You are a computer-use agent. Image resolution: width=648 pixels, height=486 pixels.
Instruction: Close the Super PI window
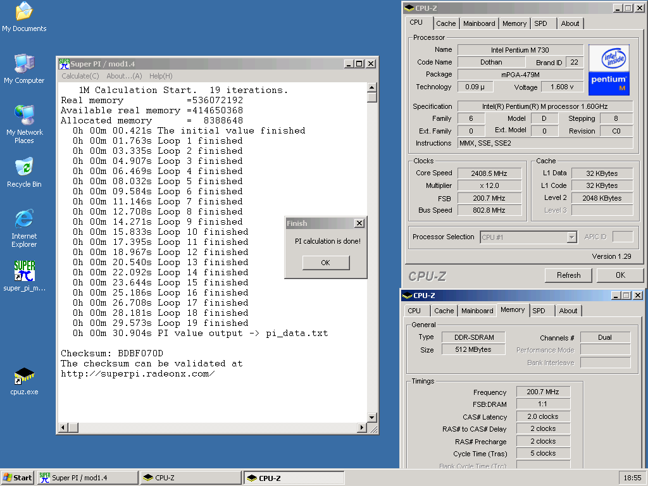371,64
